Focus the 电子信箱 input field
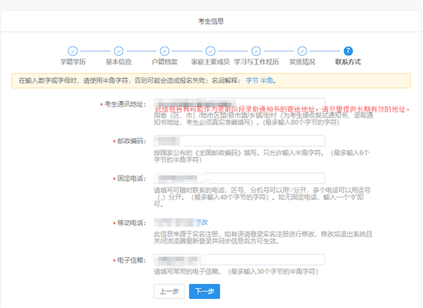Screen dimensions: 423x308 tap(239, 259)
